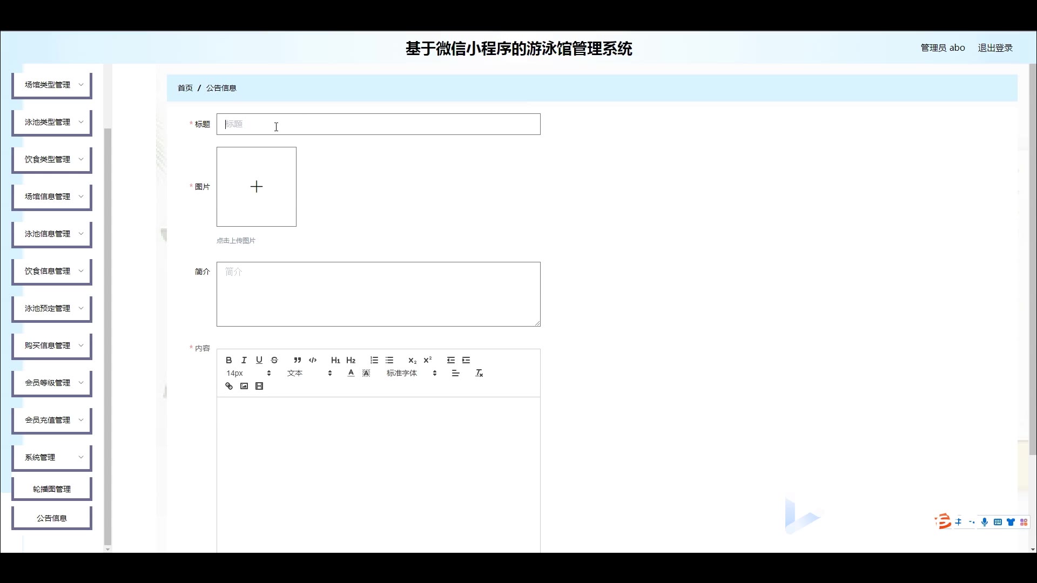Toggle underline formatting in the editor
This screenshot has height=583, width=1037.
259,360
